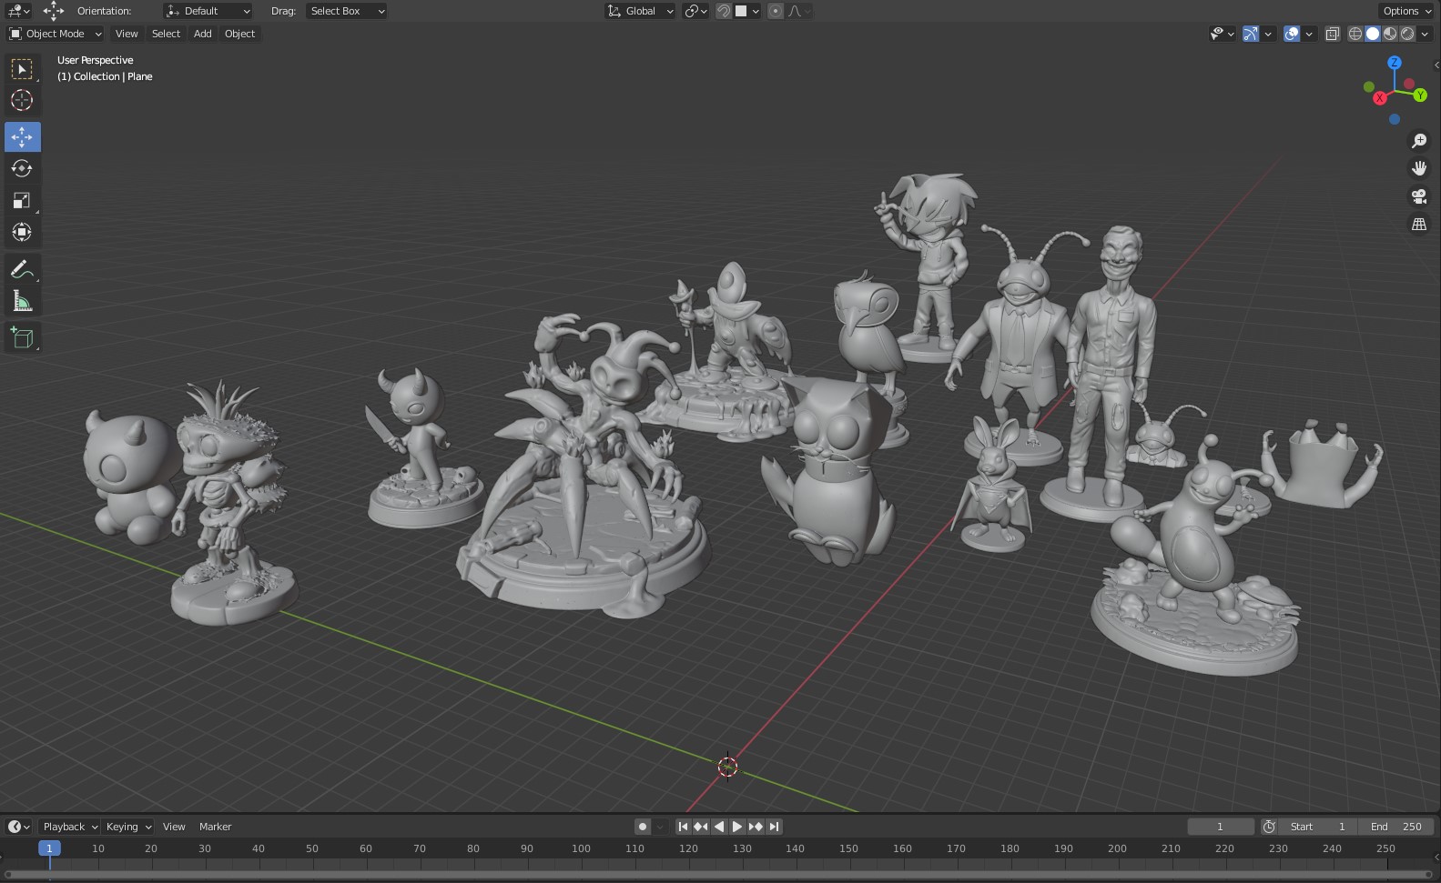Activate the Rotate tool
The height and width of the screenshot is (883, 1441).
point(22,169)
